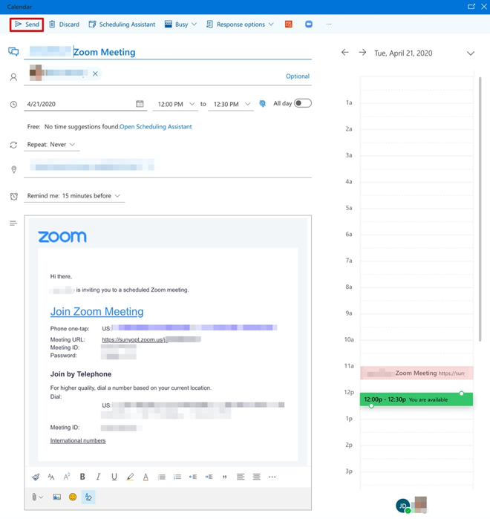
Task: Edit the Zoom Meeting title field
Action: [168, 52]
